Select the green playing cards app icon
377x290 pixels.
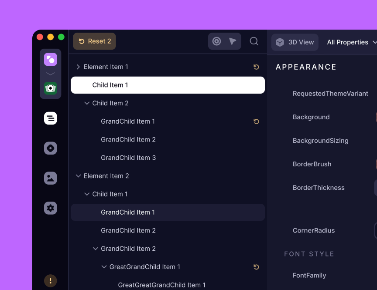51,88
